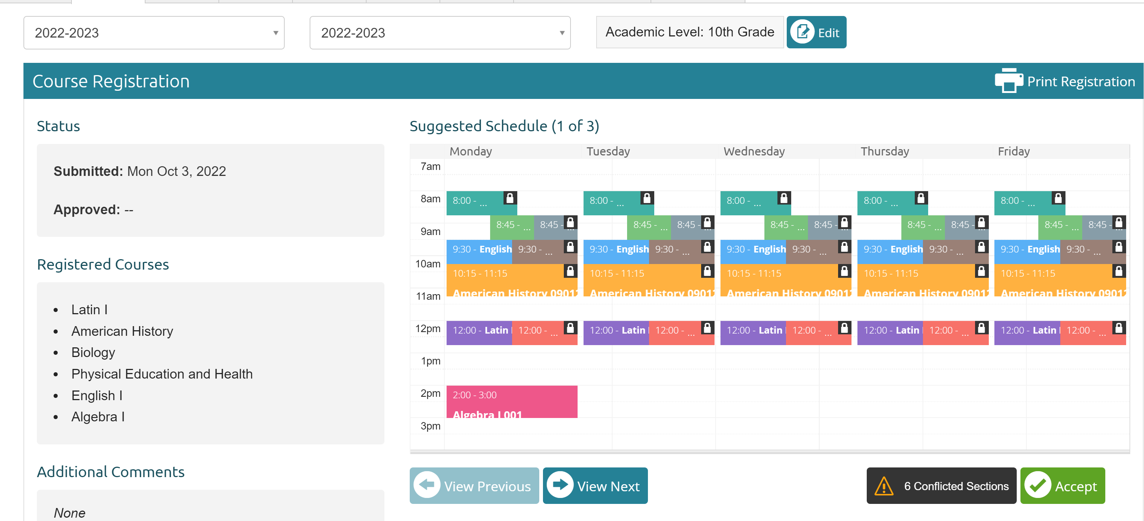Toggle the lock on Wednesday's 12:00 section
Viewport: 1144px width, 521px height.
844,328
